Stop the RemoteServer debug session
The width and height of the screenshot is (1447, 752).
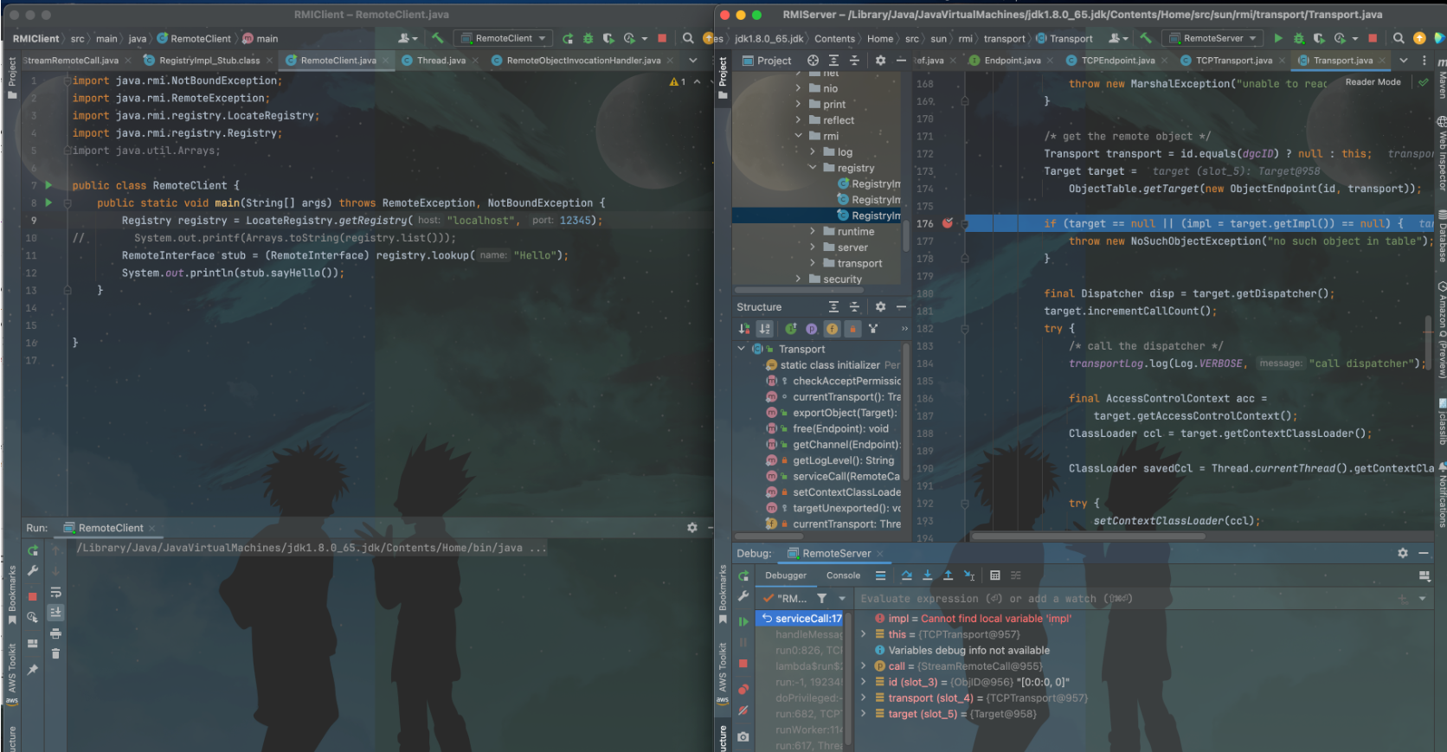coord(743,663)
